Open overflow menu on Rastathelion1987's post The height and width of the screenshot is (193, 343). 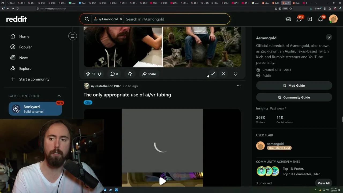(x=239, y=86)
